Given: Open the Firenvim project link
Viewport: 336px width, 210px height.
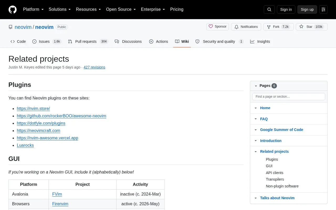Looking at the screenshot, I should pyautogui.click(x=60, y=204).
